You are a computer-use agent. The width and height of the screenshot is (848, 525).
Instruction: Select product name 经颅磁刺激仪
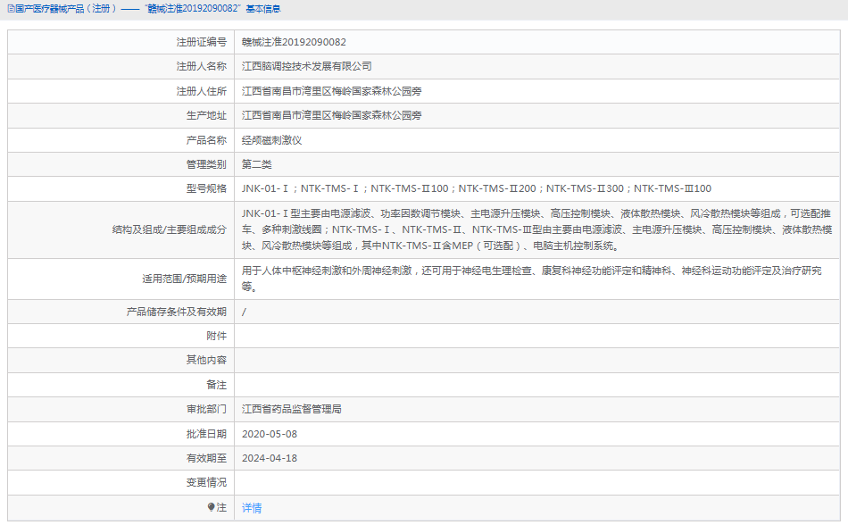(x=271, y=140)
